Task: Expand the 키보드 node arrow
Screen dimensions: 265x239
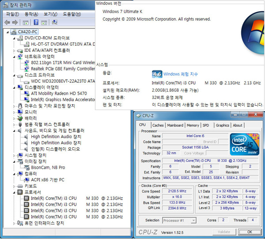Action: [14, 186]
